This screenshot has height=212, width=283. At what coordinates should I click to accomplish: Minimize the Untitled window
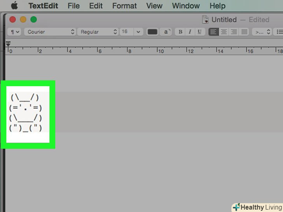pos(23,19)
